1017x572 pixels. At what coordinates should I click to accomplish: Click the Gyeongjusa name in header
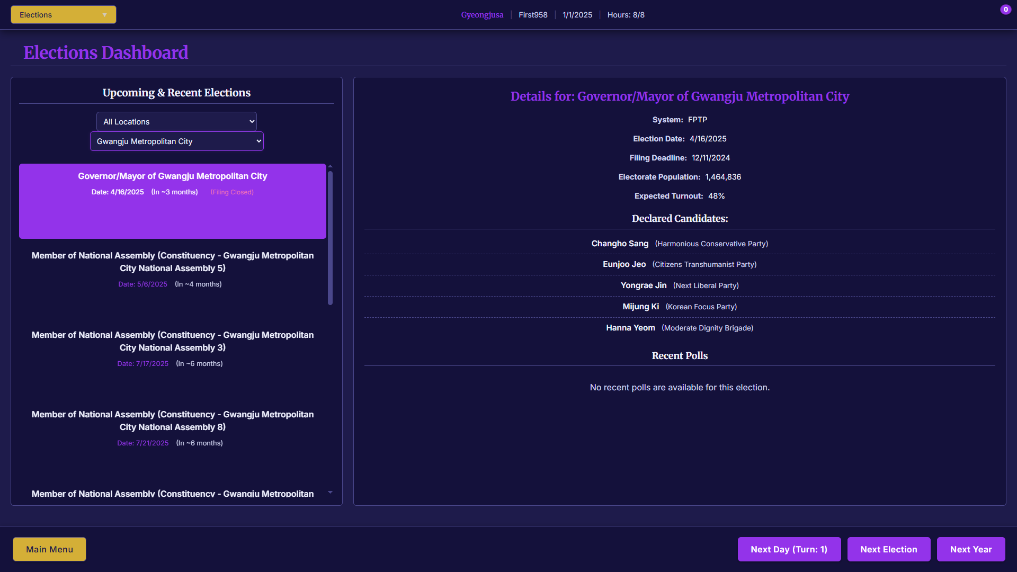click(x=482, y=15)
